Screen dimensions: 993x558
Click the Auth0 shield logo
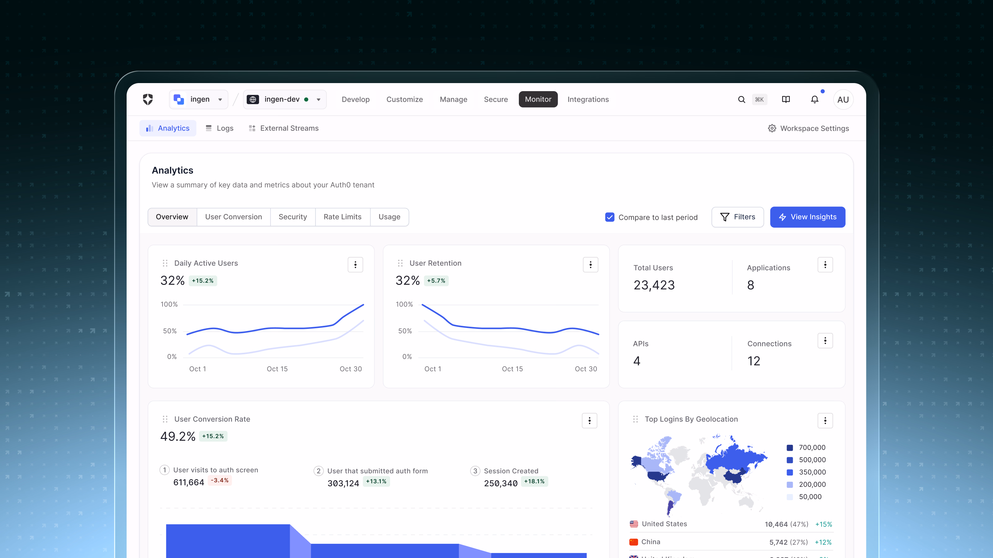pyautogui.click(x=148, y=99)
